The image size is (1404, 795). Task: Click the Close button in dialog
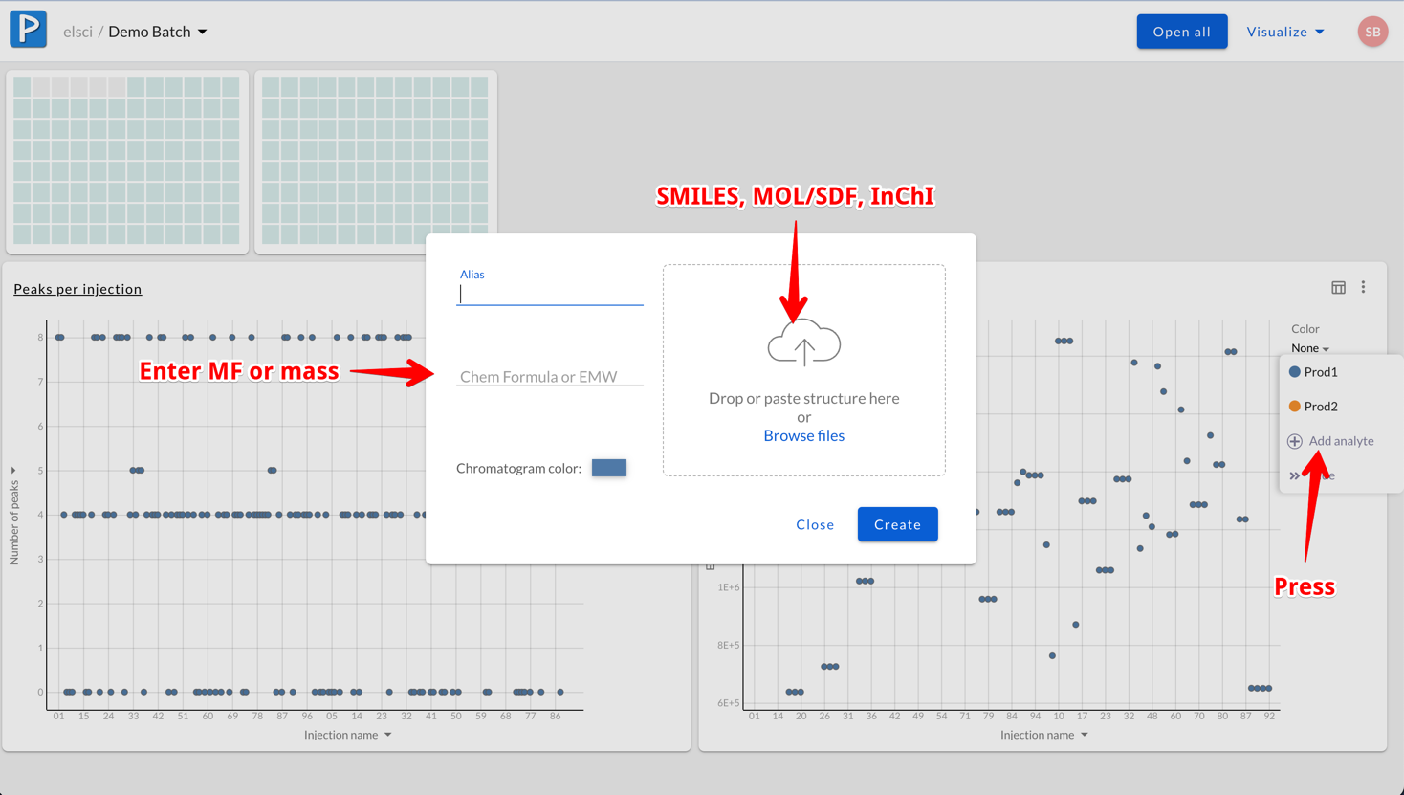tap(815, 524)
